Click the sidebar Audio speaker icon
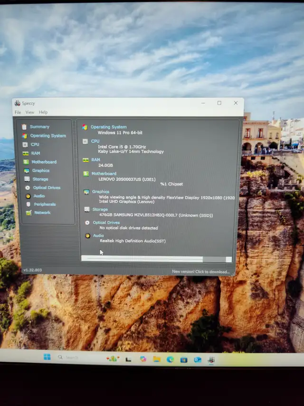304x406 pixels. (28, 196)
